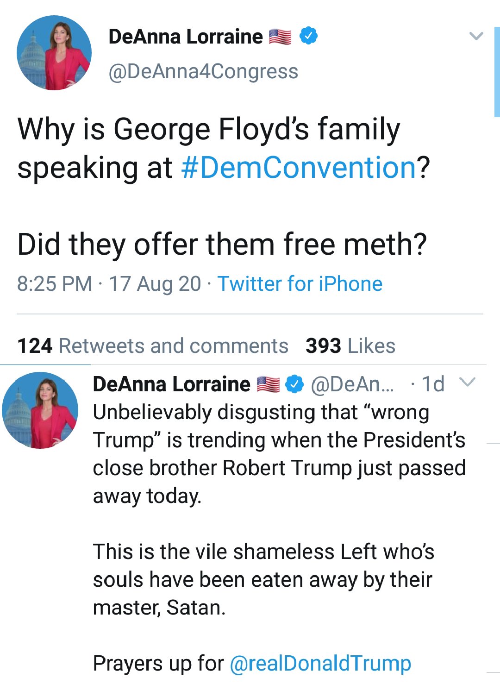Click the truncated @DeAn... handle in the reply
Viewport: 500px width, 684px height.
(352, 384)
